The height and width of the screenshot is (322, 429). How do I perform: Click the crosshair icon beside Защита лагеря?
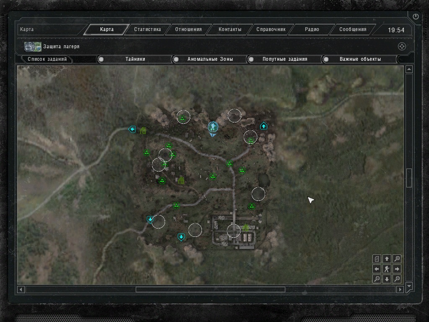pyautogui.click(x=402, y=47)
